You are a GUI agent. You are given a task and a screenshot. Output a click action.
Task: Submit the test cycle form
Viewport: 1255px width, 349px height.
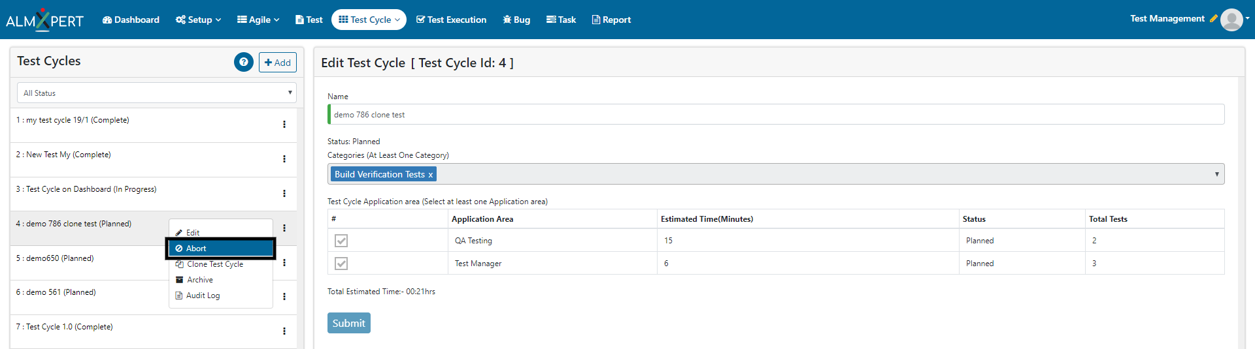pyautogui.click(x=349, y=323)
